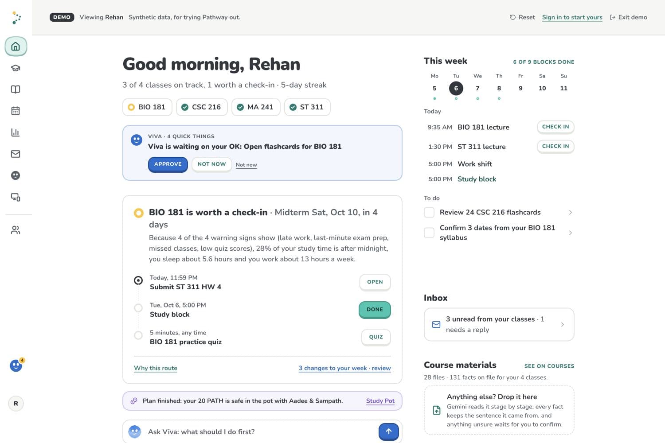Image resolution: width=665 pixels, height=443 pixels.
Task: Approve Viva's flashcards request
Action: click(x=168, y=164)
